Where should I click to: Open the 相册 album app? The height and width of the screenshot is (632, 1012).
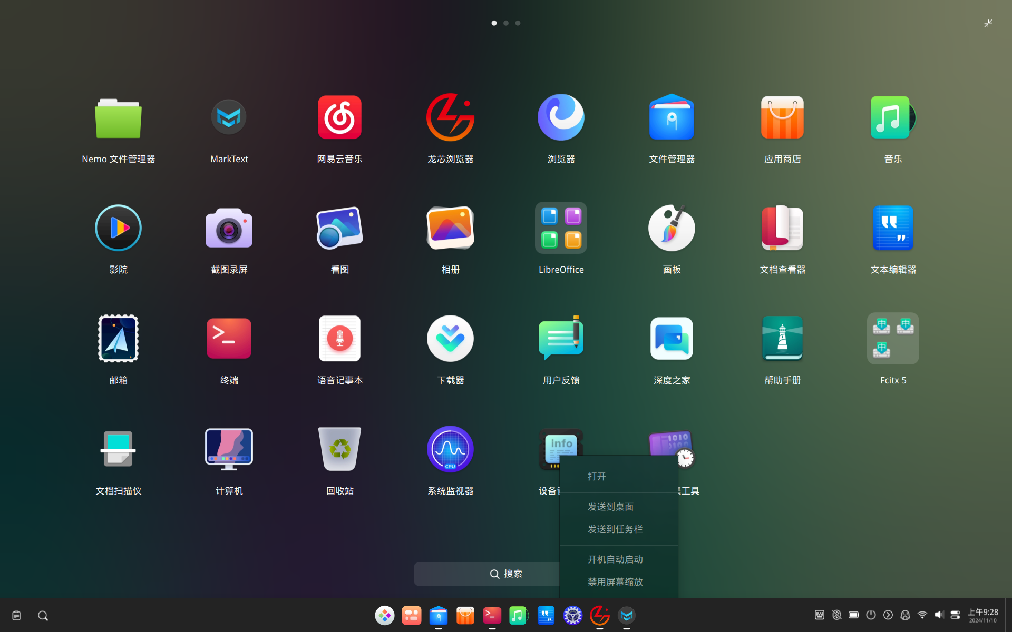click(x=450, y=229)
